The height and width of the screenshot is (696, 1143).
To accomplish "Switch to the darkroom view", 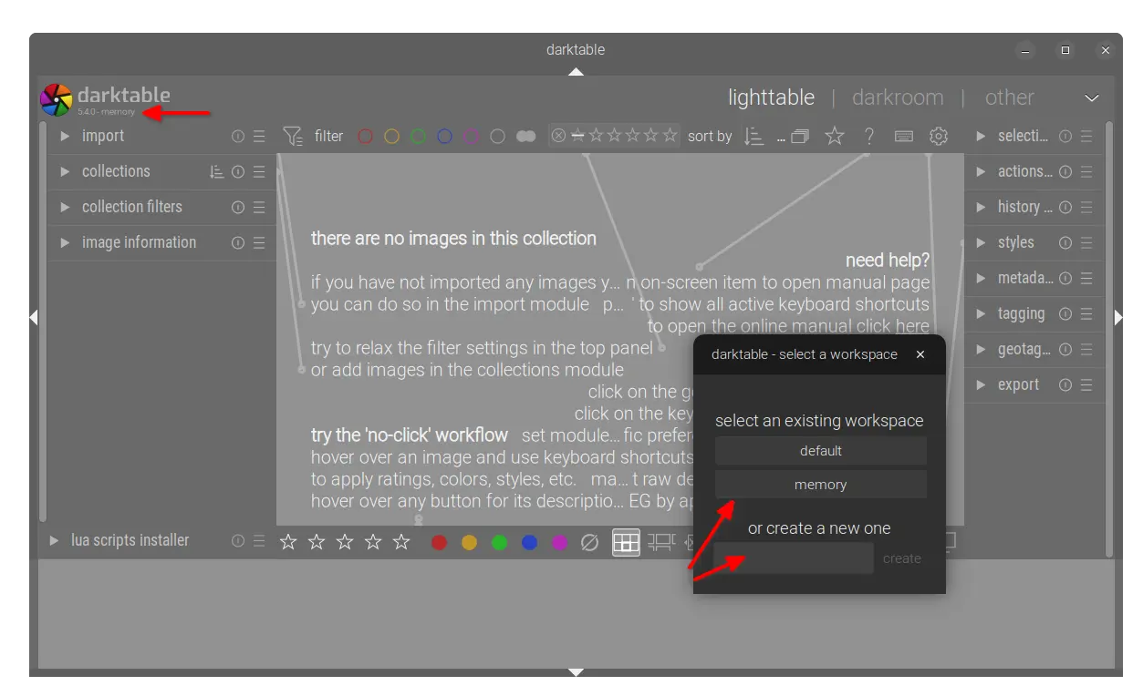I will [898, 97].
